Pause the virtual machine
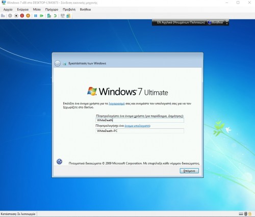Image resolution: width=255 pixels, height=217 pixels. point(36,16)
